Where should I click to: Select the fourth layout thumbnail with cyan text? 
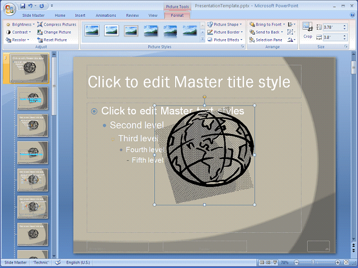point(32,152)
